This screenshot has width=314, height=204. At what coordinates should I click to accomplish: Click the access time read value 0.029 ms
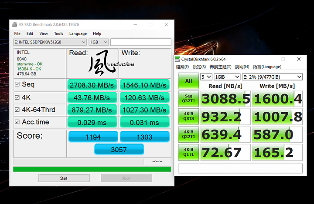point(92,122)
